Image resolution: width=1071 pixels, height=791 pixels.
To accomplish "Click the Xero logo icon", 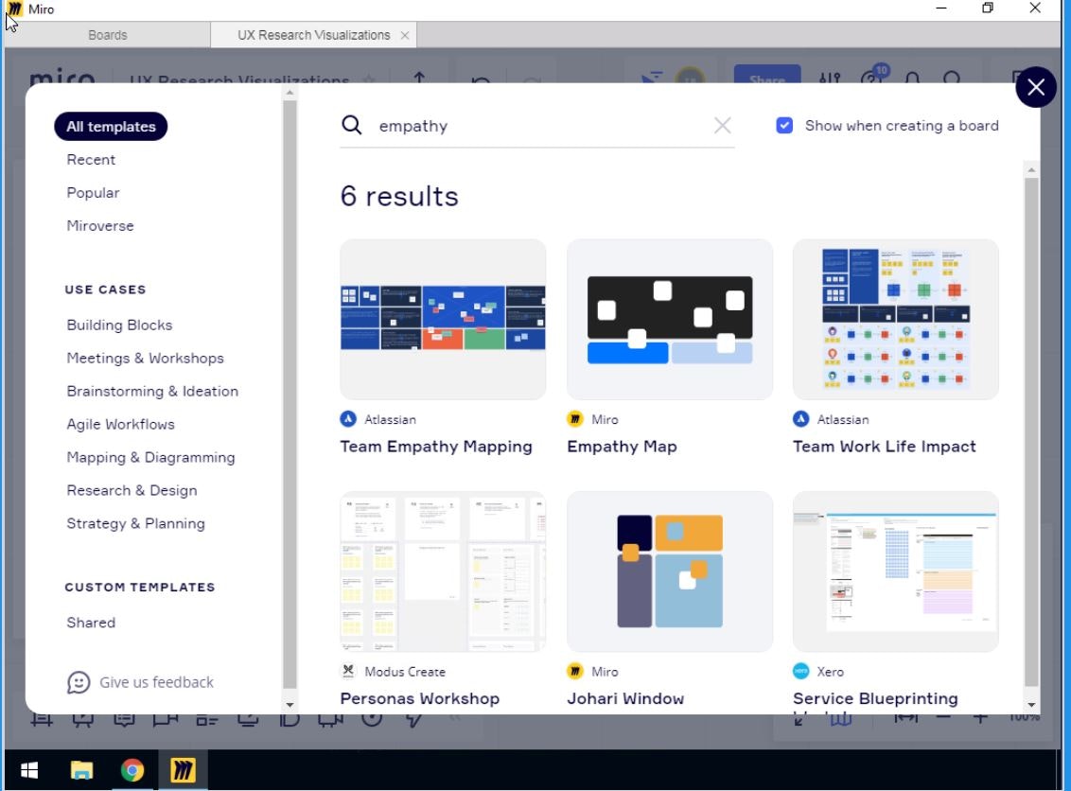I will click(801, 671).
